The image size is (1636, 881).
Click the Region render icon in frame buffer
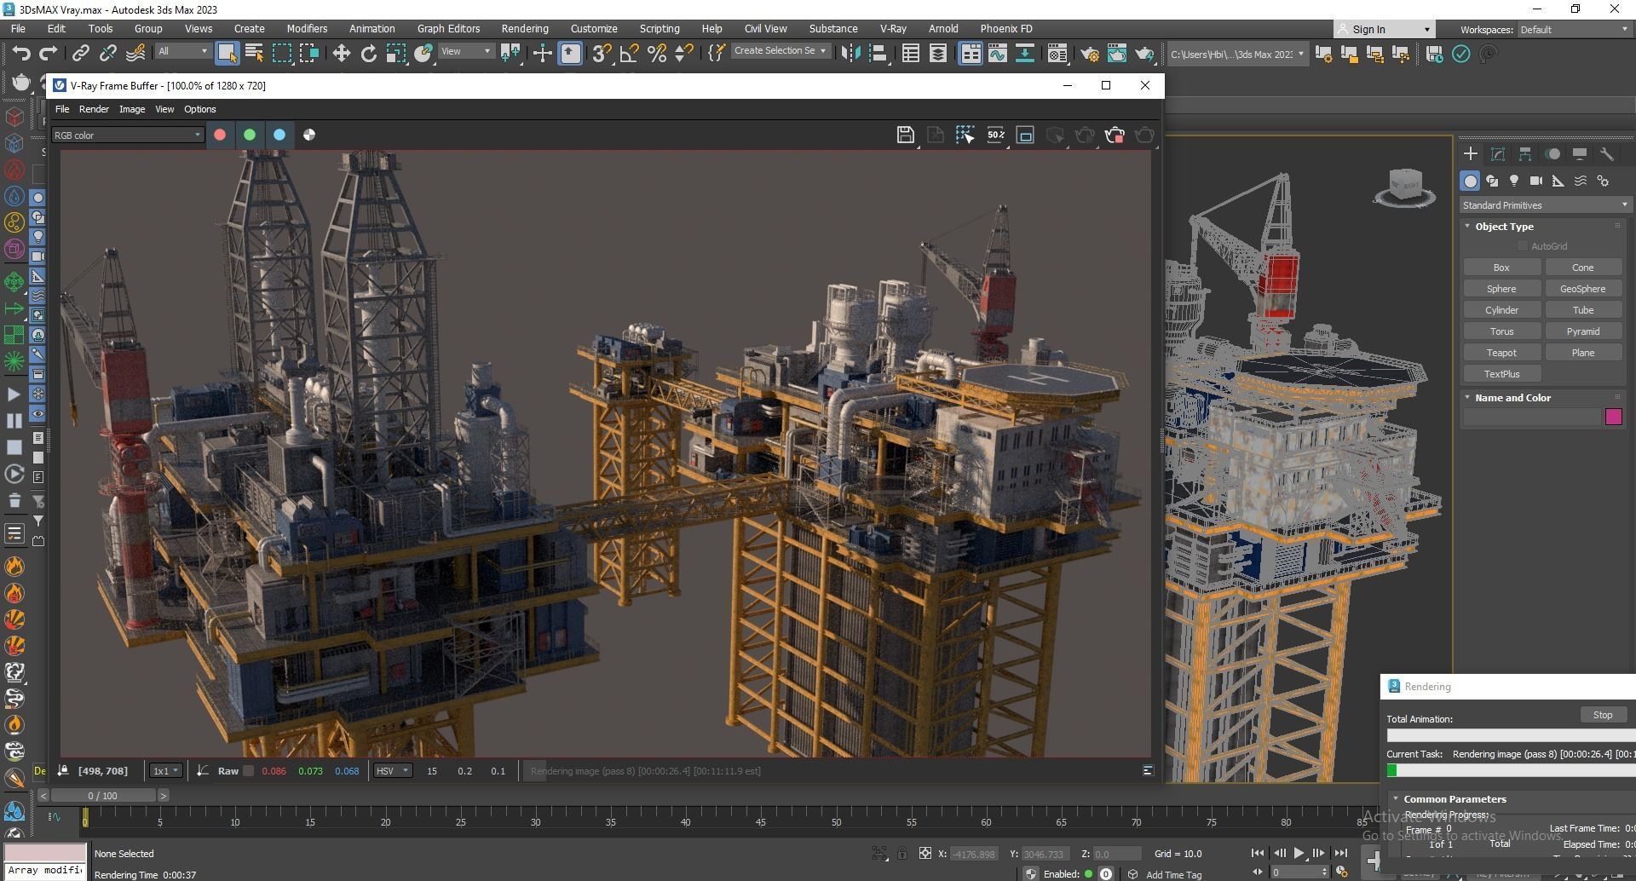1025,135
